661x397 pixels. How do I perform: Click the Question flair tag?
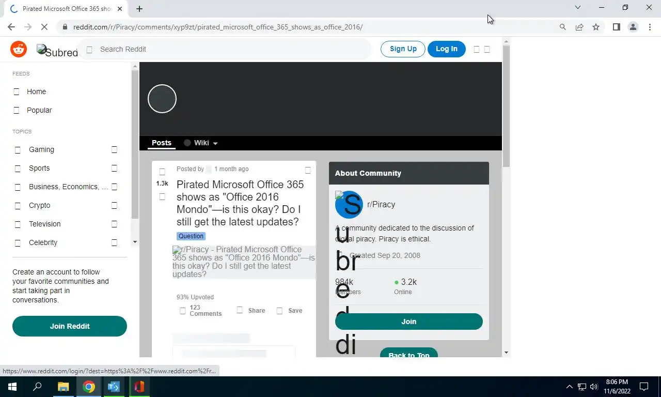pos(191,236)
